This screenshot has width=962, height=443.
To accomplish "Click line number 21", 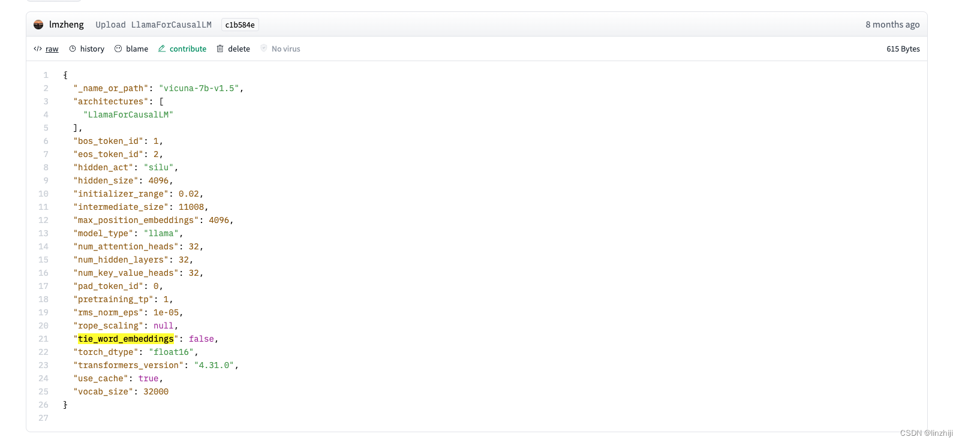I will pyautogui.click(x=43, y=339).
